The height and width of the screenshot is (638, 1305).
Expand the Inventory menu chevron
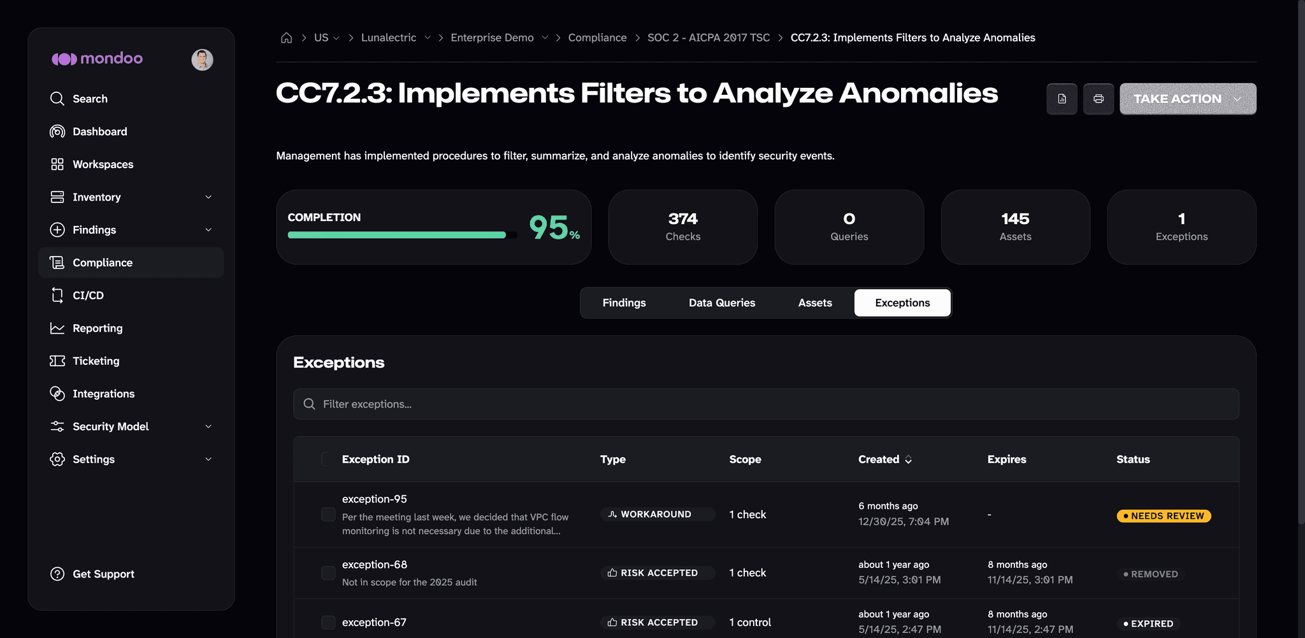point(208,197)
